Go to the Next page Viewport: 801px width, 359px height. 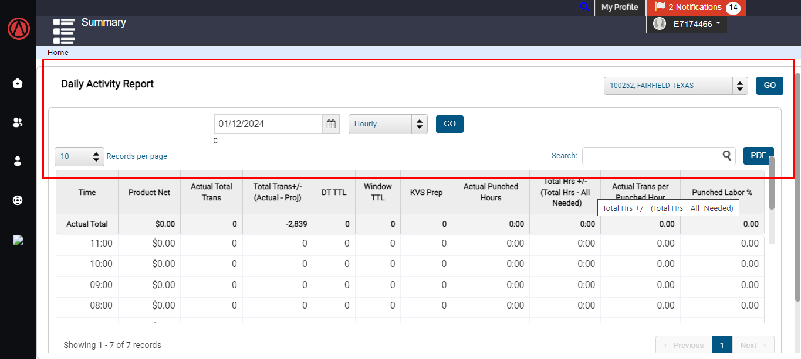(x=753, y=345)
